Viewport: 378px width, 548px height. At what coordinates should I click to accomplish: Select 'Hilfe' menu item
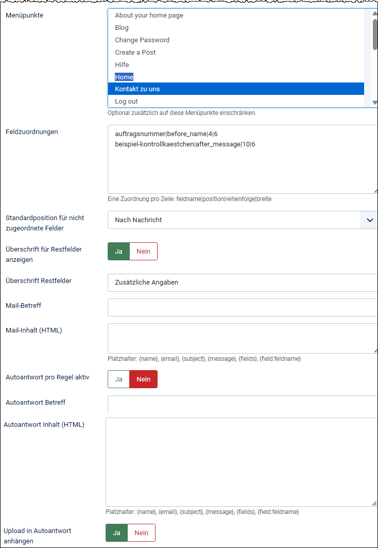coord(122,65)
